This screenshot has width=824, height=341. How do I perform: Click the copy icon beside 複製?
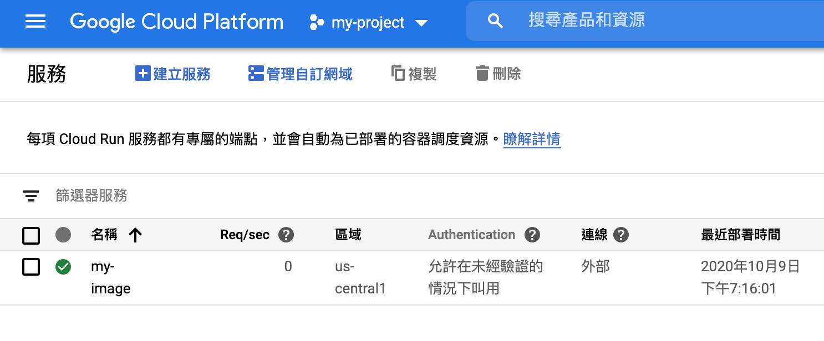click(398, 73)
